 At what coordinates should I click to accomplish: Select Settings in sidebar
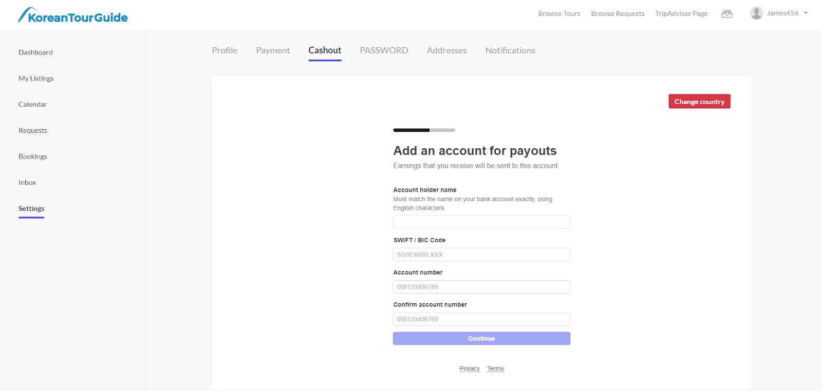[31, 209]
